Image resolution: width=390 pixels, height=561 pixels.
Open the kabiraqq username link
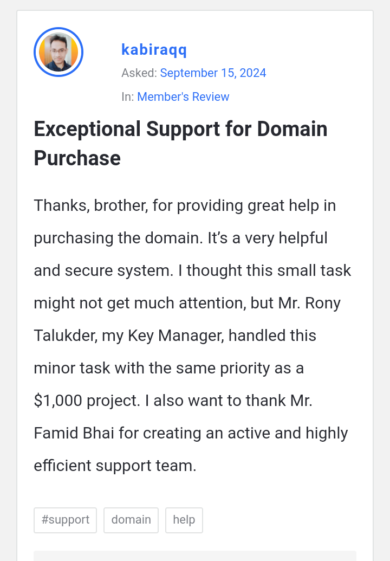pyautogui.click(x=154, y=50)
